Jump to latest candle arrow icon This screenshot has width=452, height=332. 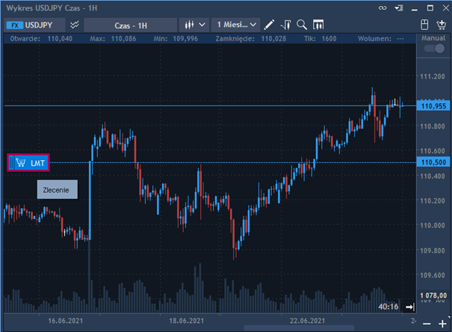pos(409,307)
